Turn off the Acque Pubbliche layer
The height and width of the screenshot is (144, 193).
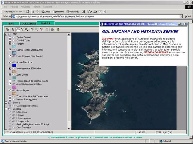tap(10, 62)
